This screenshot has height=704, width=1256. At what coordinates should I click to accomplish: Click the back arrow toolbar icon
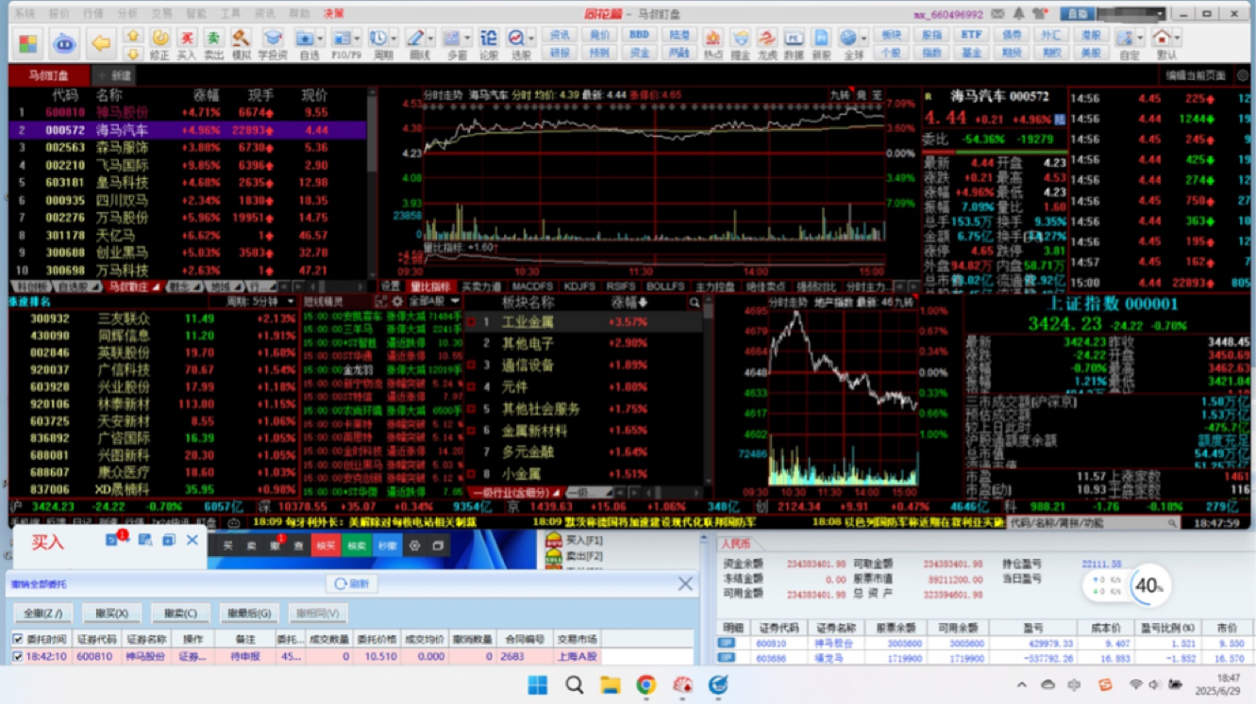tap(101, 43)
